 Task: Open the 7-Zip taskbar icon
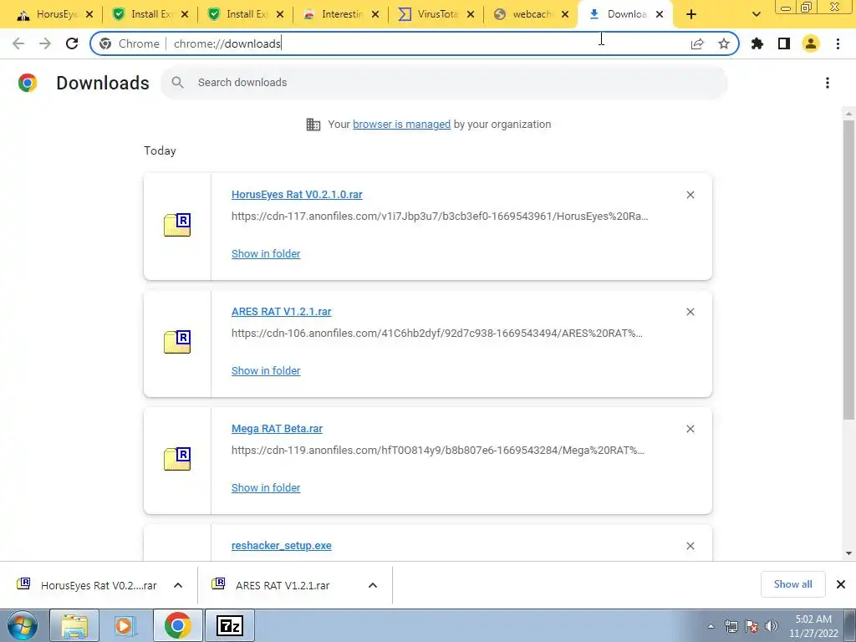230,625
